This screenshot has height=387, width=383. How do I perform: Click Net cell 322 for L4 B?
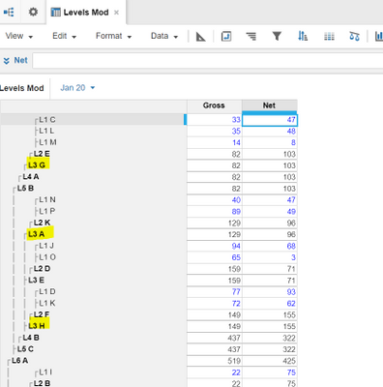pyautogui.click(x=270, y=338)
